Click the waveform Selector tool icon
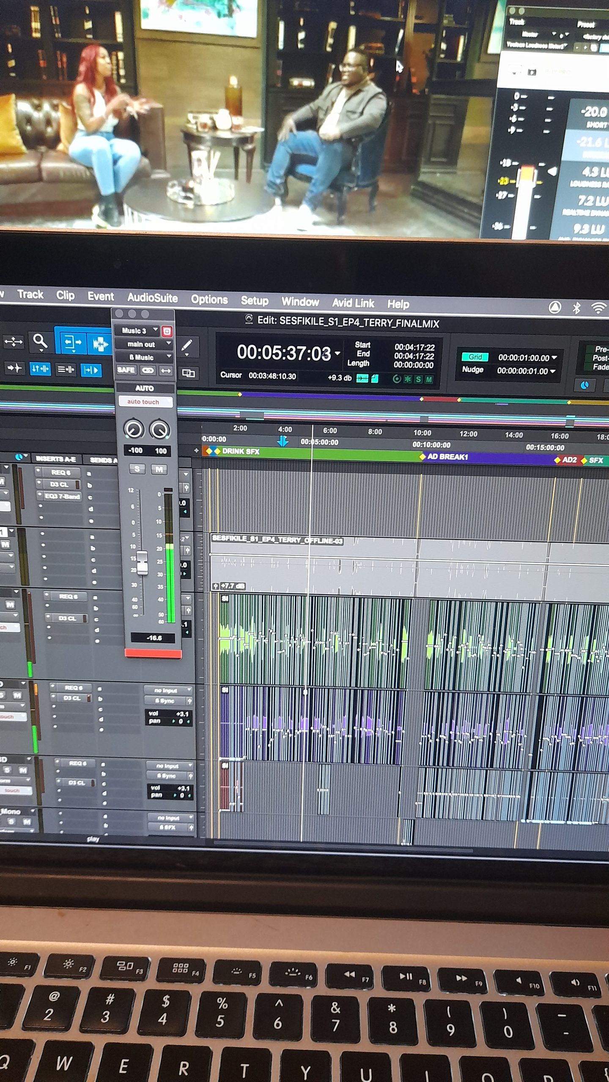This screenshot has height=1082, width=609. tap(100, 344)
